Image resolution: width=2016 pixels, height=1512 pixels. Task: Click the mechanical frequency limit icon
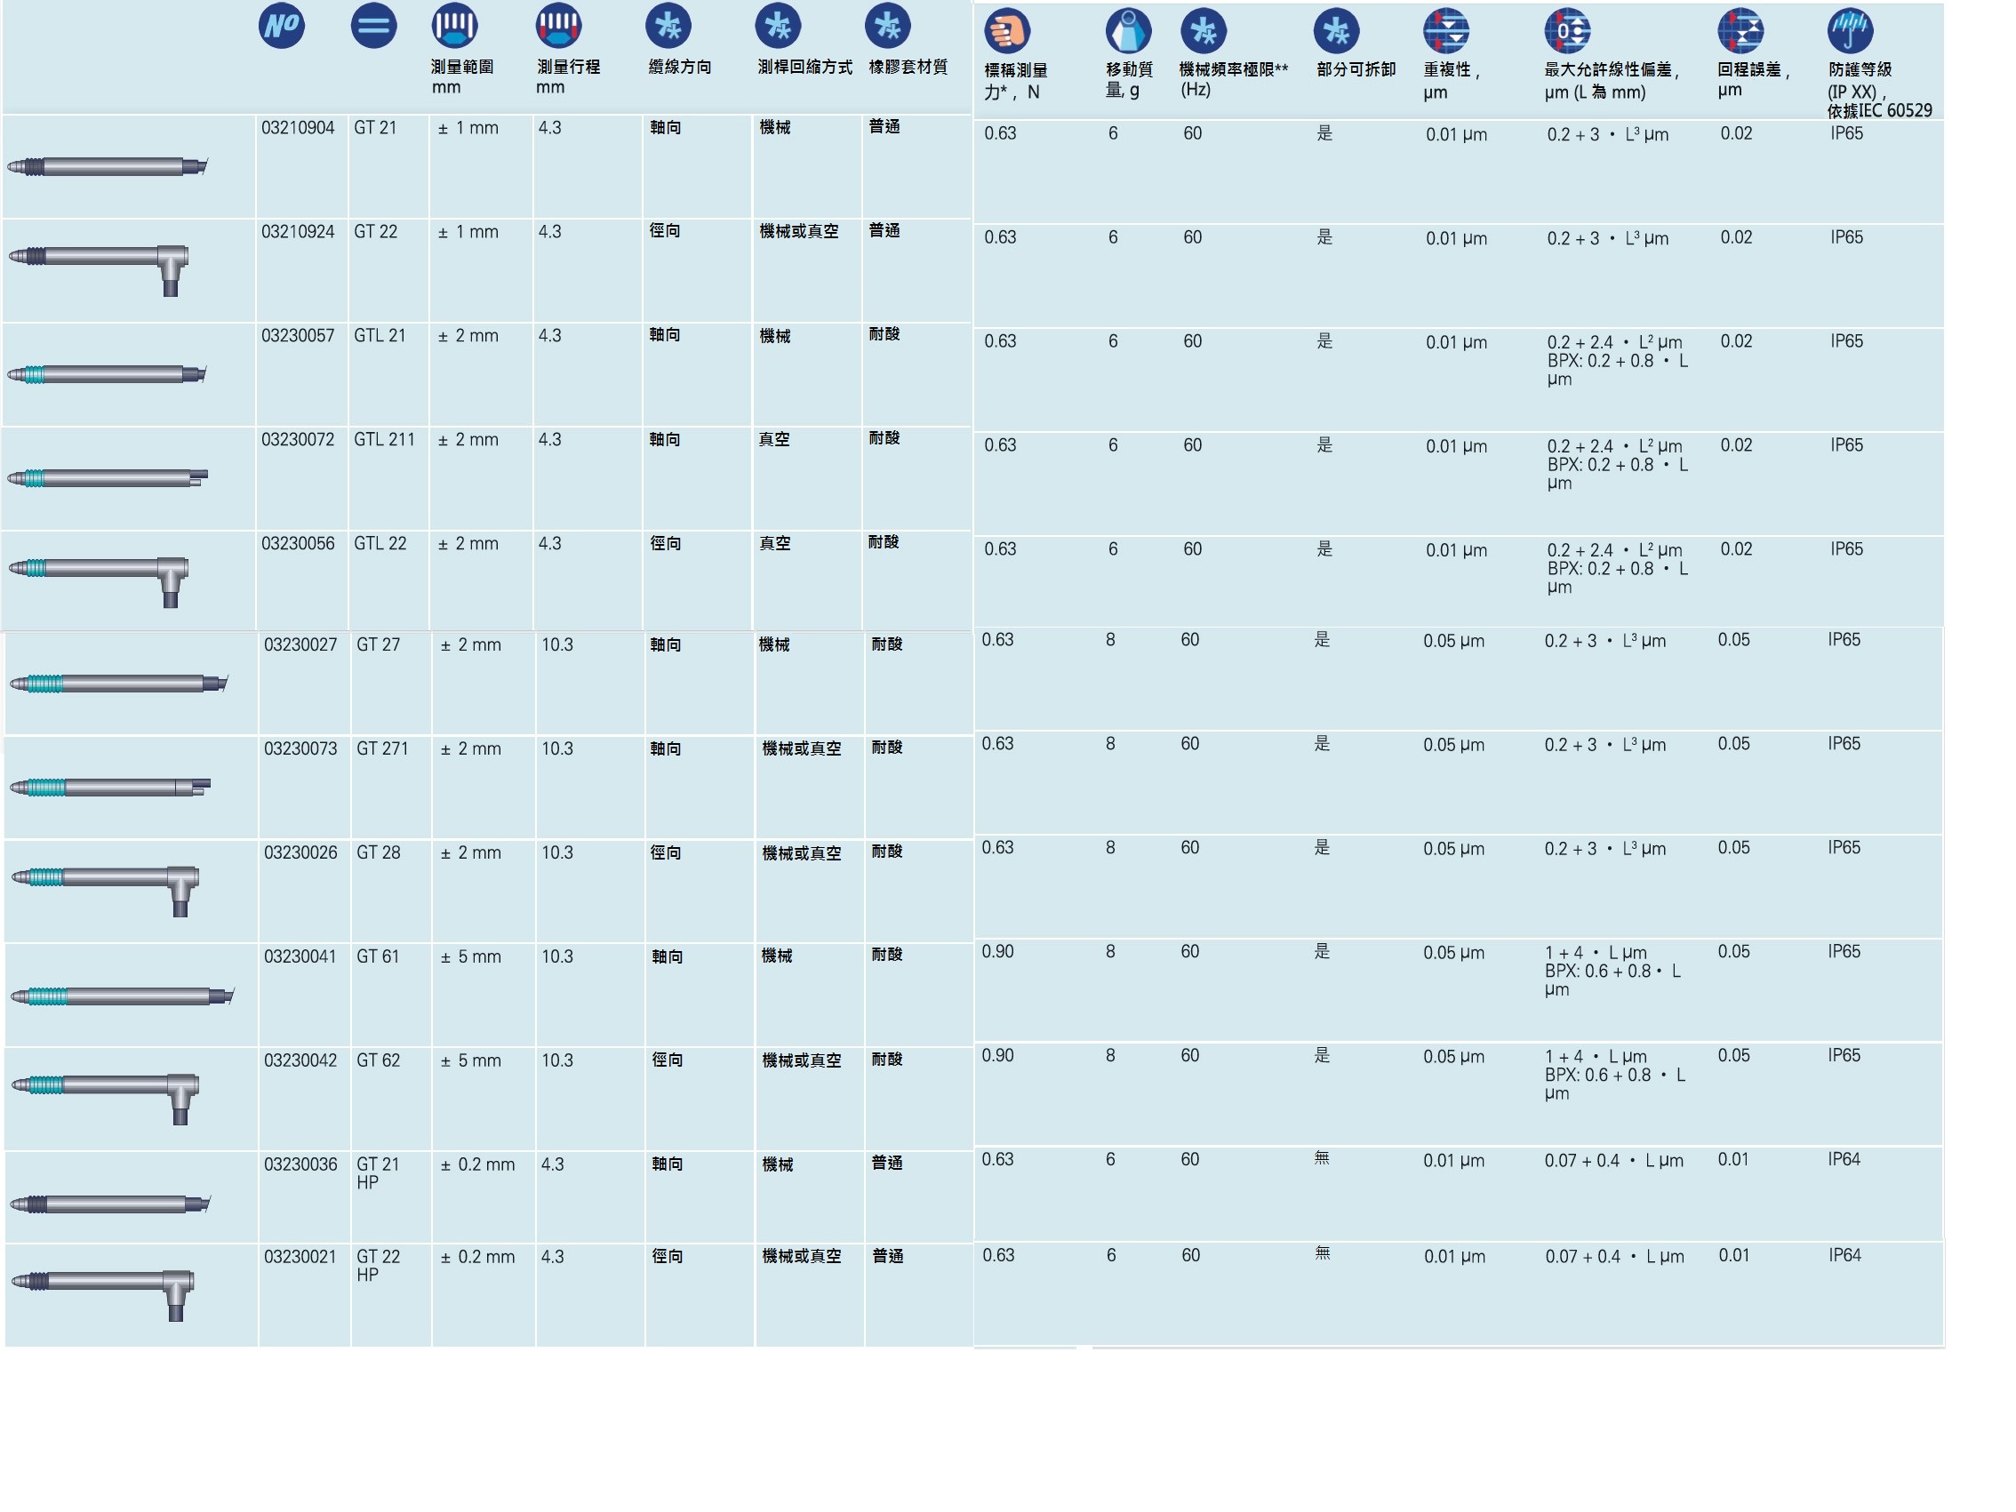pyautogui.click(x=1203, y=31)
